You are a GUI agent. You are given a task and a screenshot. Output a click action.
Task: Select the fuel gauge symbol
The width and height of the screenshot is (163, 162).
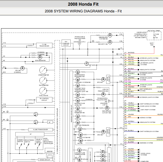(43, 91)
